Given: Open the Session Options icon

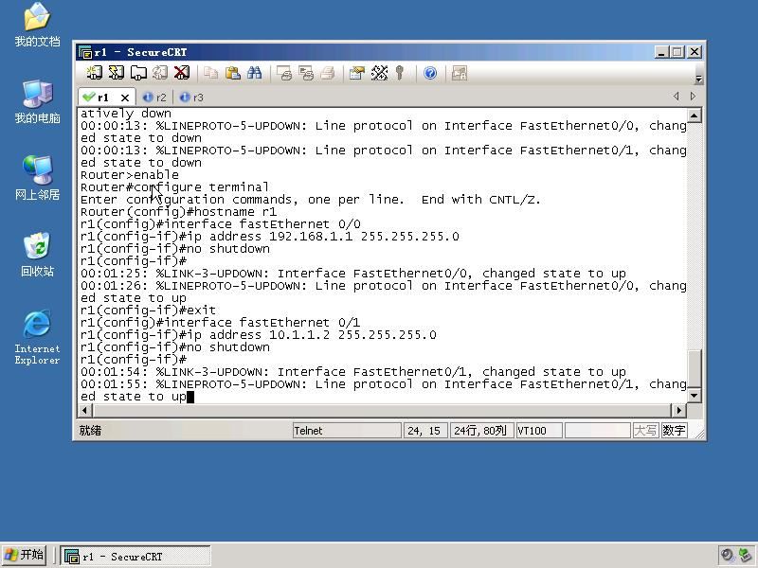Looking at the screenshot, I should coord(357,73).
